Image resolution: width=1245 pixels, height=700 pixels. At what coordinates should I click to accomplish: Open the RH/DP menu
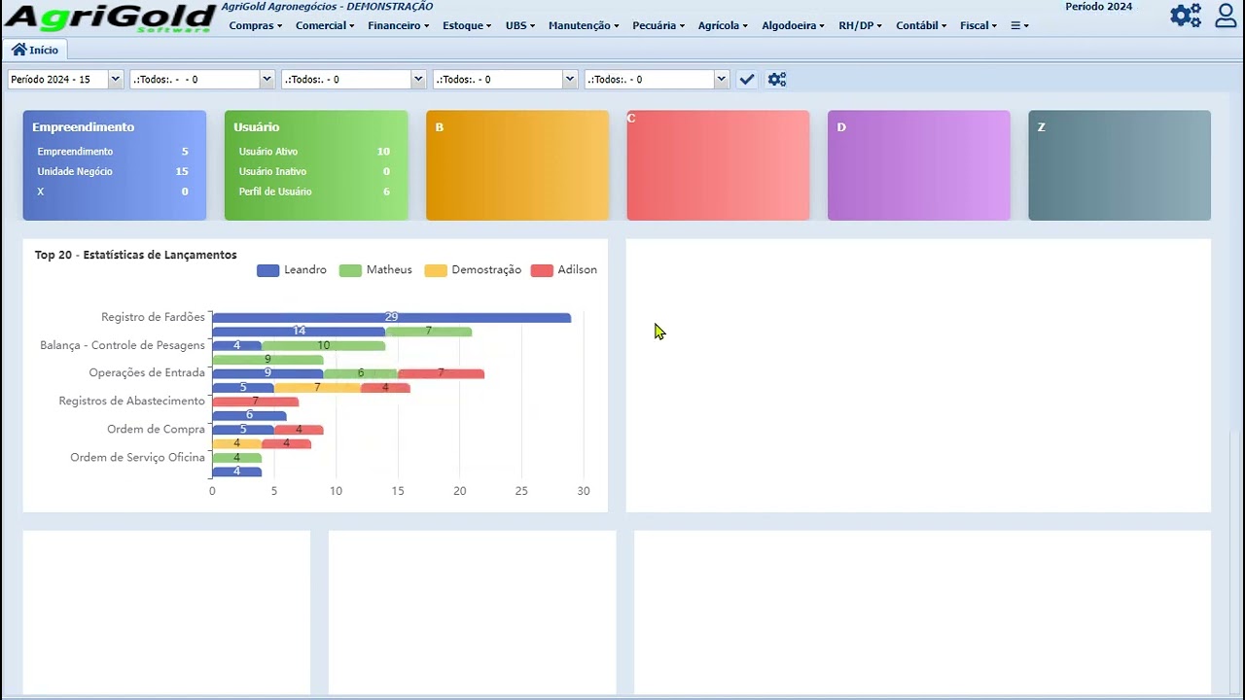860,25
